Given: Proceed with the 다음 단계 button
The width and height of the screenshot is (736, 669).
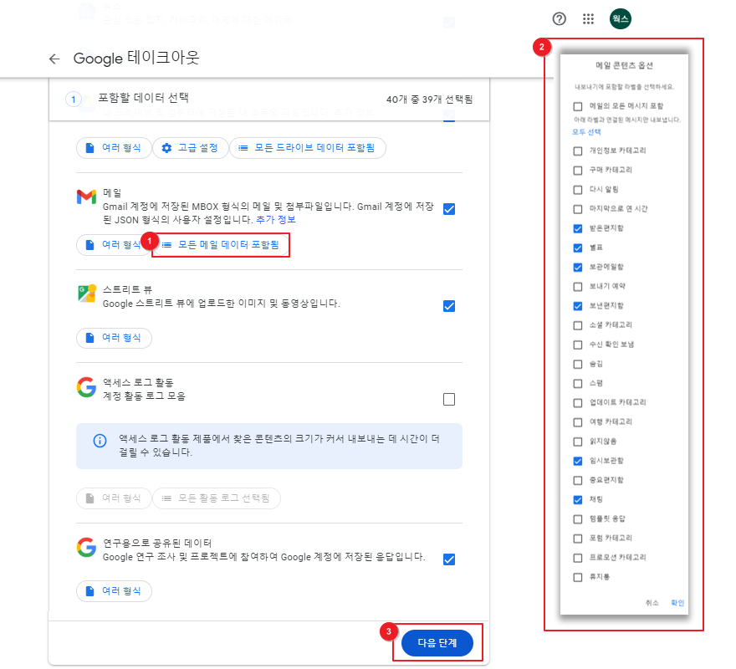Looking at the screenshot, I should pyautogui.click(x=437, y=643).
